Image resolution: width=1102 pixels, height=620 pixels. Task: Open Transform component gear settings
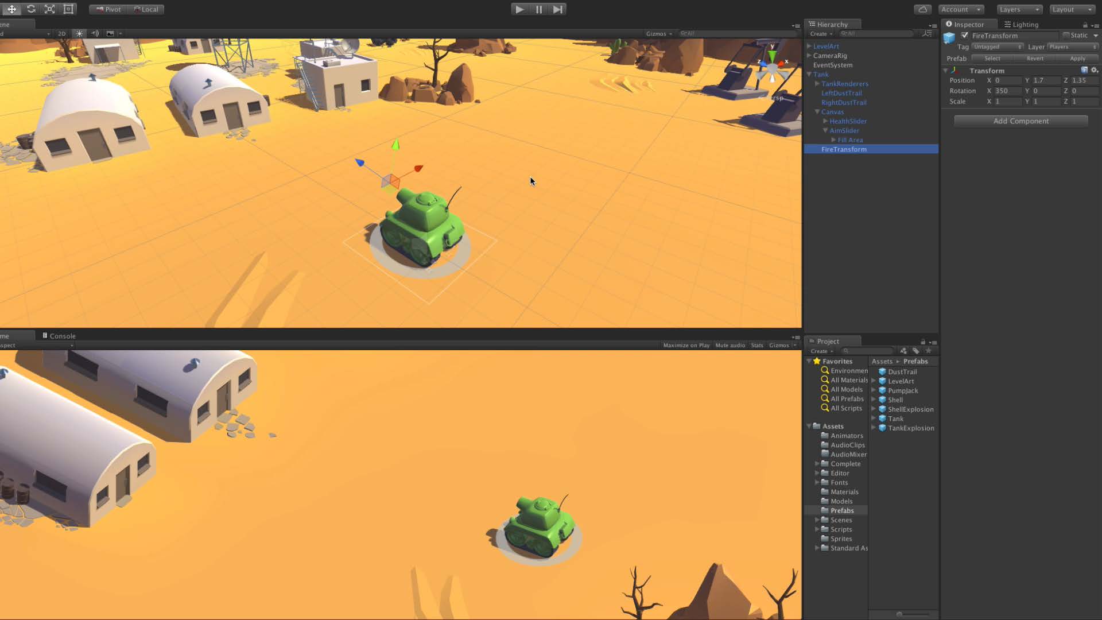1095,70
